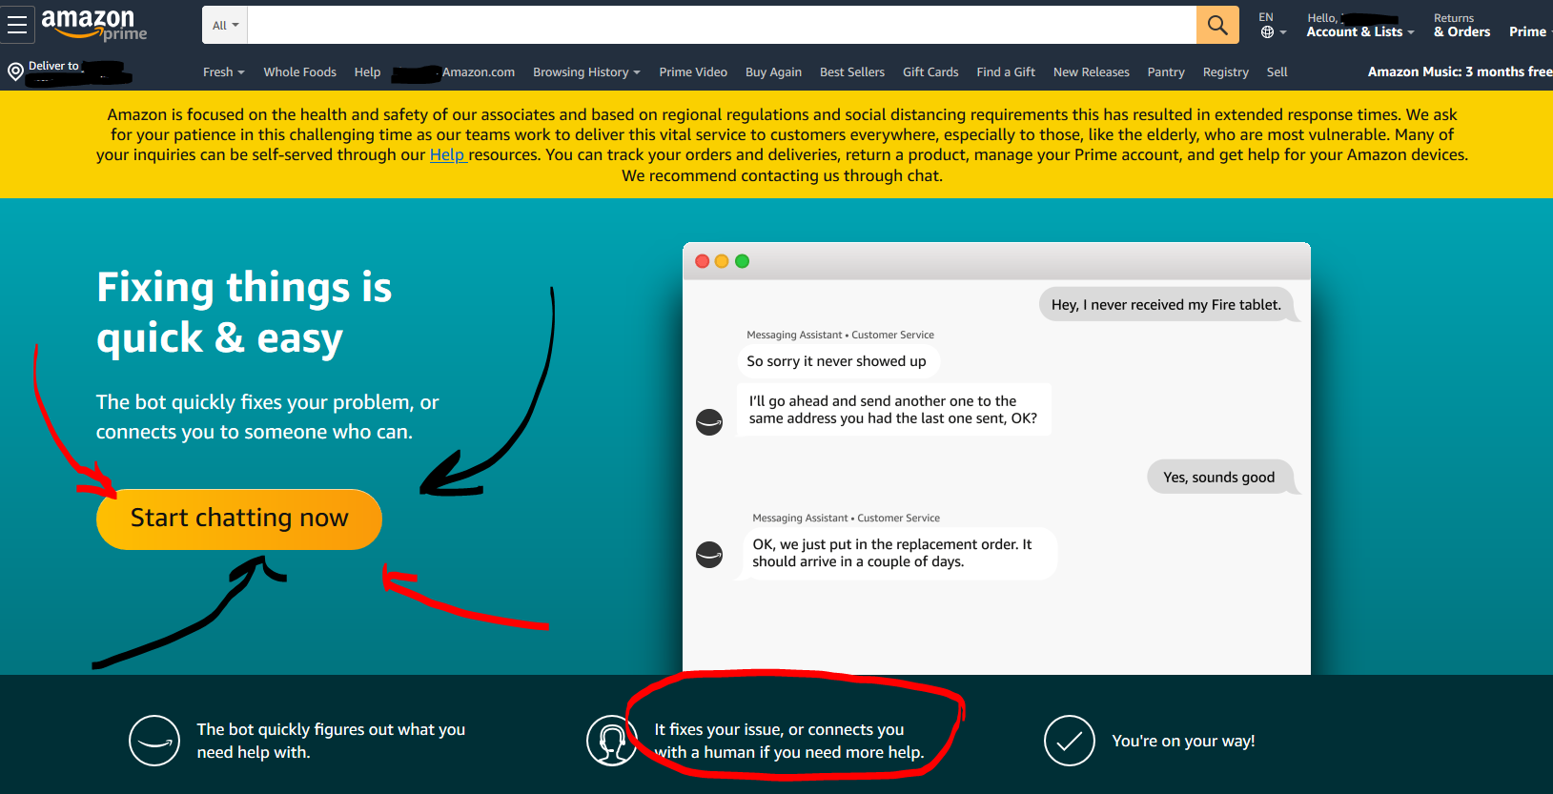Expand the Account & Lists dropdown
This screenshot has width=1553, height=794.
1359,31
